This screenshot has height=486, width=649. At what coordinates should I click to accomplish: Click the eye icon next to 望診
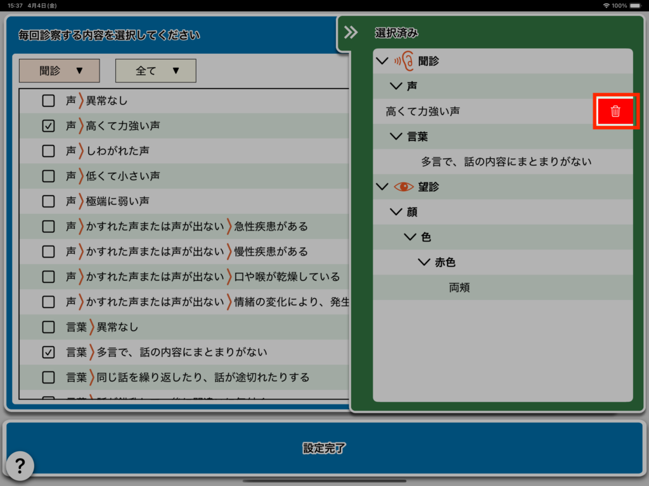[404, 187]
